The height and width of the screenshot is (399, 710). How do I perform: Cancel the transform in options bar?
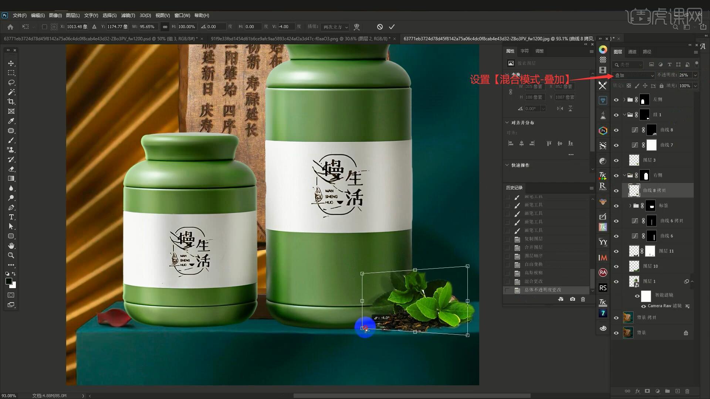[380, 27]
